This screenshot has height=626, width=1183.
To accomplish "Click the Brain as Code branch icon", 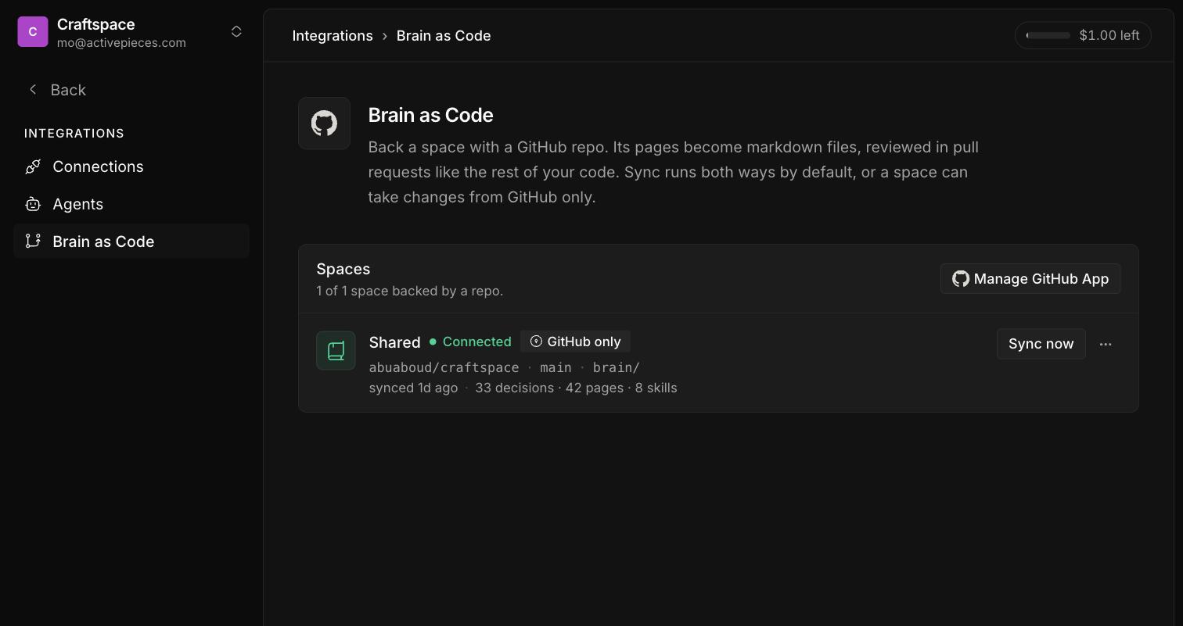I will pos(33,241).
